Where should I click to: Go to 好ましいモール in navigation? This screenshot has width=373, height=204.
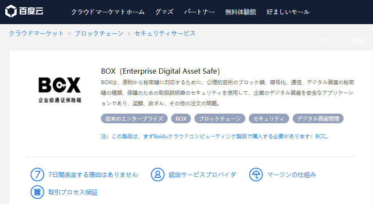click(x=288, y=12)
